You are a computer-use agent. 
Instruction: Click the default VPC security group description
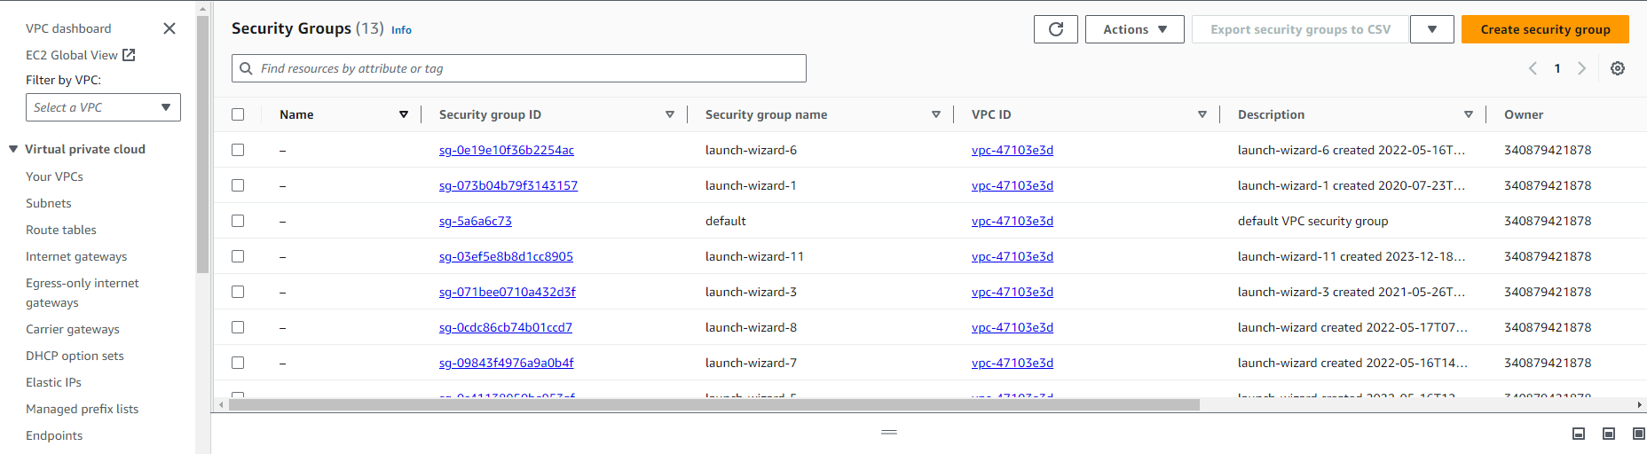click(x=1312, y=221)
